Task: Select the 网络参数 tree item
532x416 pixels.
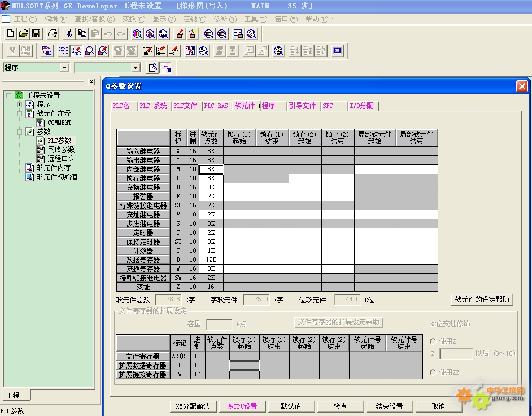Action: (61, 150)
